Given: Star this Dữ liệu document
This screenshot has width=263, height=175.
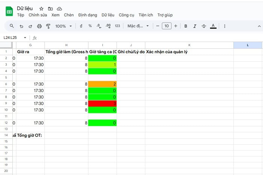Looking at the screenshot, I should tap(41, 9).
